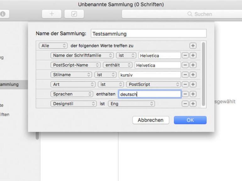242x181 pixels.
Task: Remove the Sprachen rule row
Action: tap(185, 94)
